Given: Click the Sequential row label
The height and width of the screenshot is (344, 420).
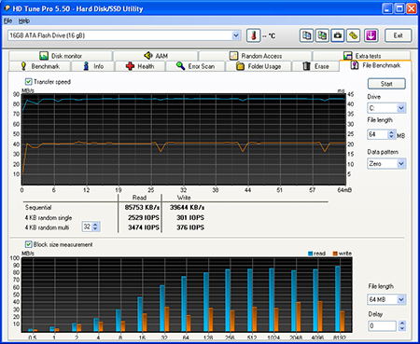Looking at the screenshot, I should coord(38,207).
